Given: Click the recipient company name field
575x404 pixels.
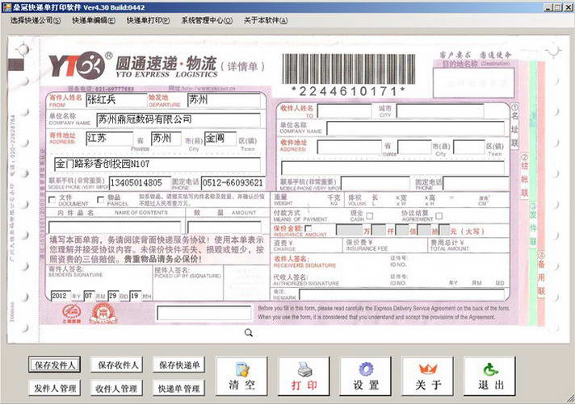Looking at the screenshot, I should click(x=415, y=129).
